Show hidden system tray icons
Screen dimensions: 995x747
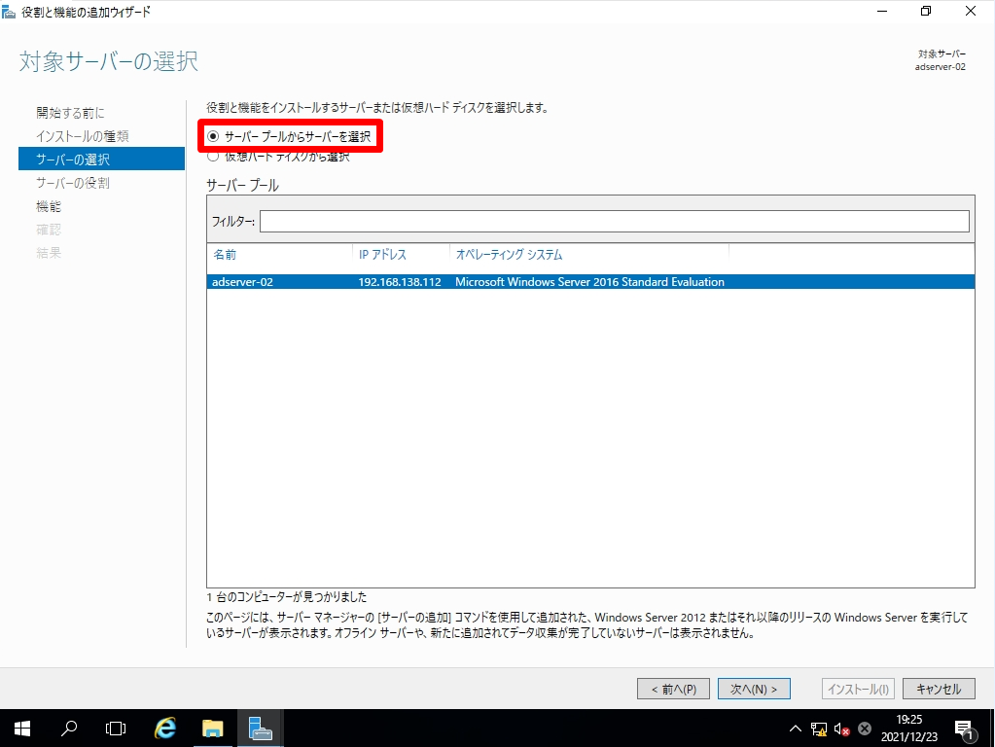(x=795, y=729)
